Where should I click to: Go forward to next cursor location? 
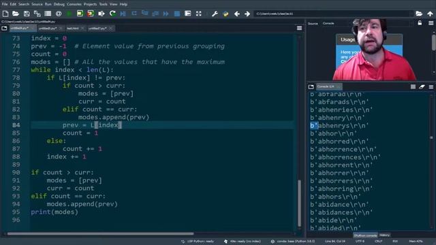pyautogui.click(x=247, y=14)
